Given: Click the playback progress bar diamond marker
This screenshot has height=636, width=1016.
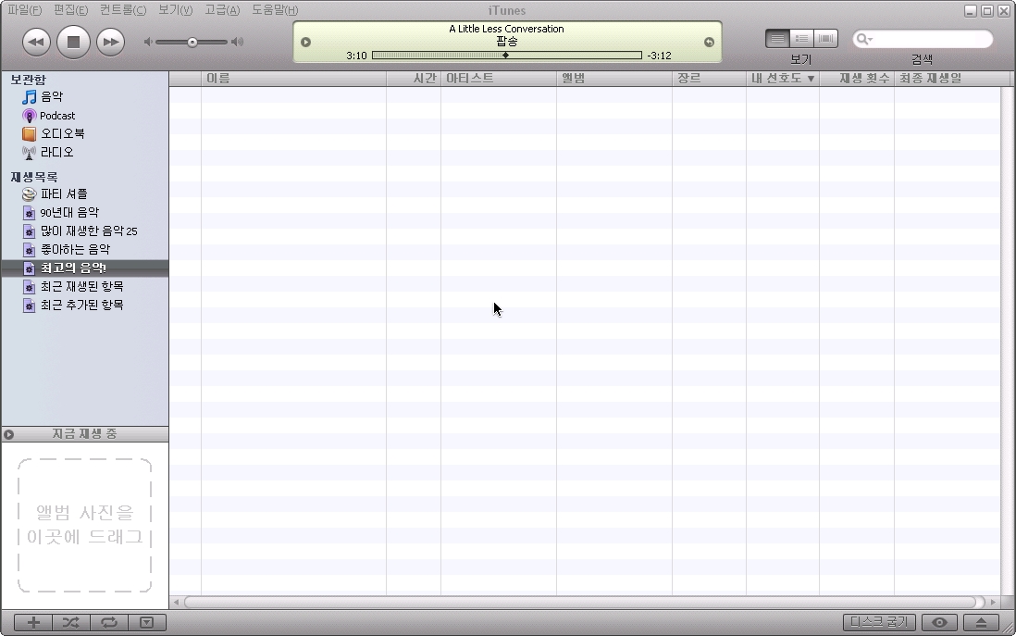Looking at the screenshot, I should tap(506, 56).
